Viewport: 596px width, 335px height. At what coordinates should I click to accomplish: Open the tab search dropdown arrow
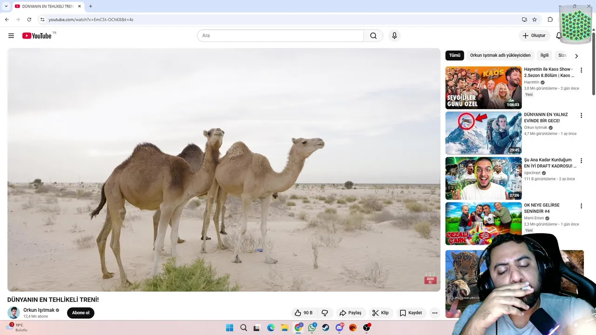[6, 7]
